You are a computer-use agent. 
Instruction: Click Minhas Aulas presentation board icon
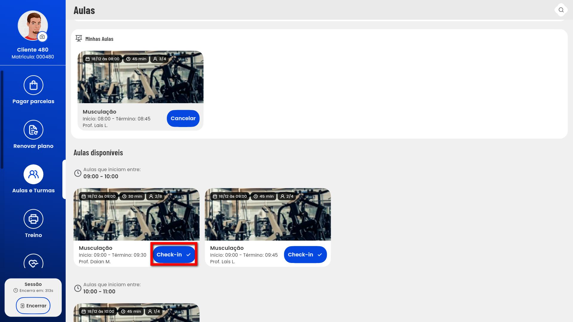79,39
